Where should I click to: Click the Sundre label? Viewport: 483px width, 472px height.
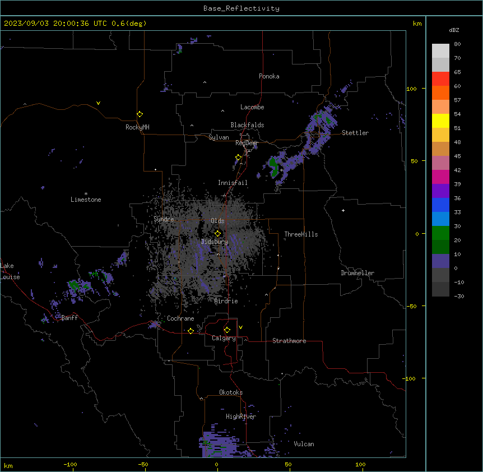click(x=164, y=219)
